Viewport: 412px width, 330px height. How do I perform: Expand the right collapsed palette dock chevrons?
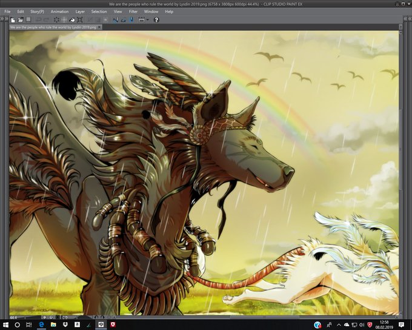point(405,19)
